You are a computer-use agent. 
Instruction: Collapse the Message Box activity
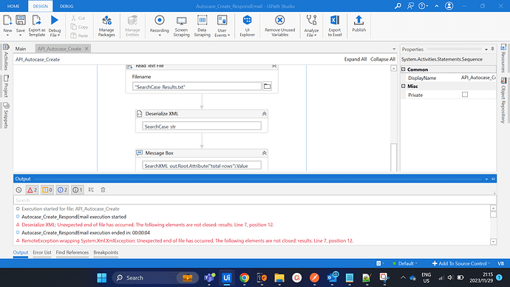tap(264, 153)
